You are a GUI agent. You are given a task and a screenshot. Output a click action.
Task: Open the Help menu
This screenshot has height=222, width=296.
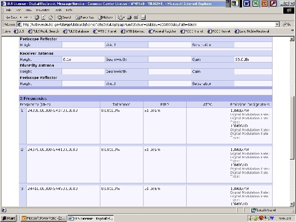(x=69, y=10)
